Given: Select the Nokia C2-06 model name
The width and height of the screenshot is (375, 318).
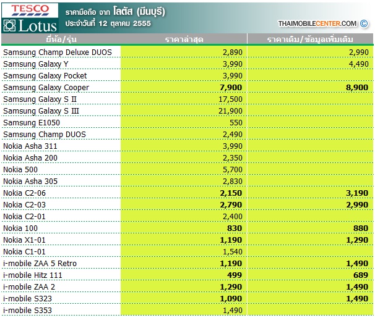Looking at the screenshot, I should point(24,193).
